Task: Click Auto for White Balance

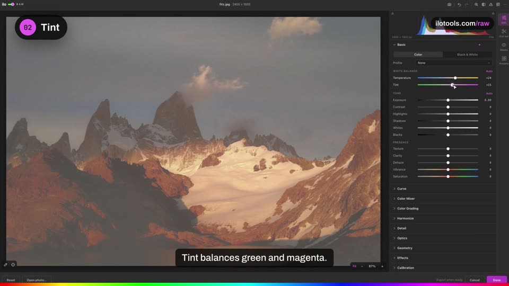Action: [x=489, y=71]
